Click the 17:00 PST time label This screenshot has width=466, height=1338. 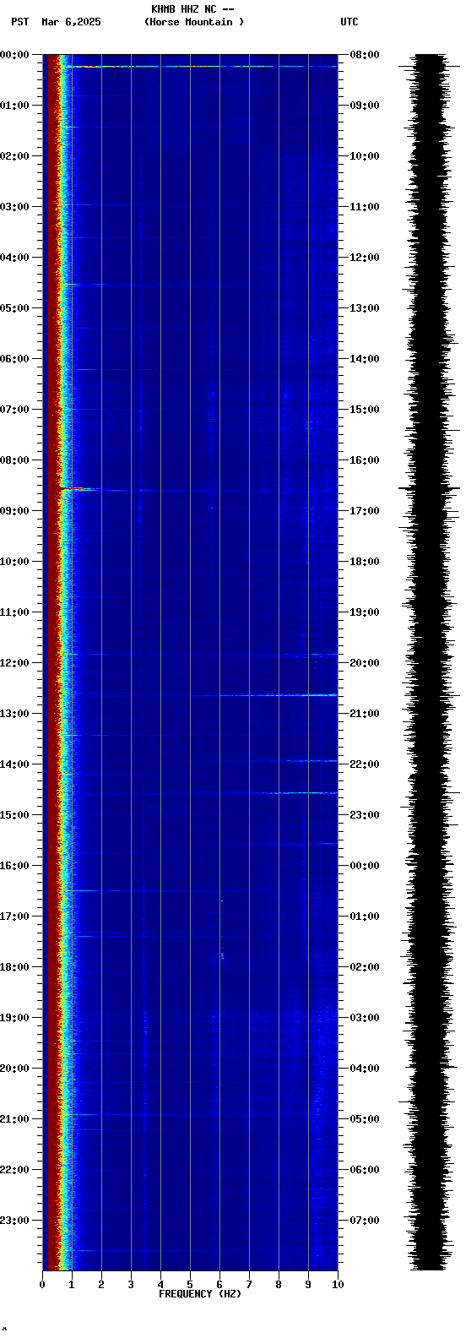coord(14,916)
